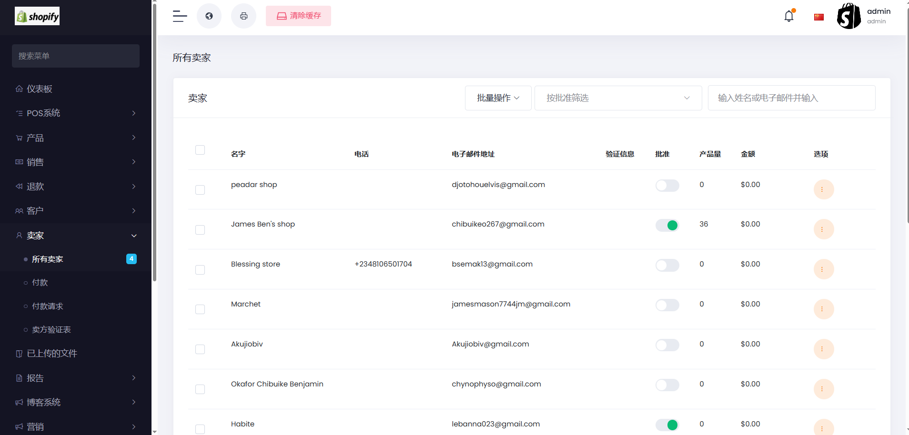Click the 清除缓存 clear cache button
Screen dimensions: 909x435
pos(298,16)
